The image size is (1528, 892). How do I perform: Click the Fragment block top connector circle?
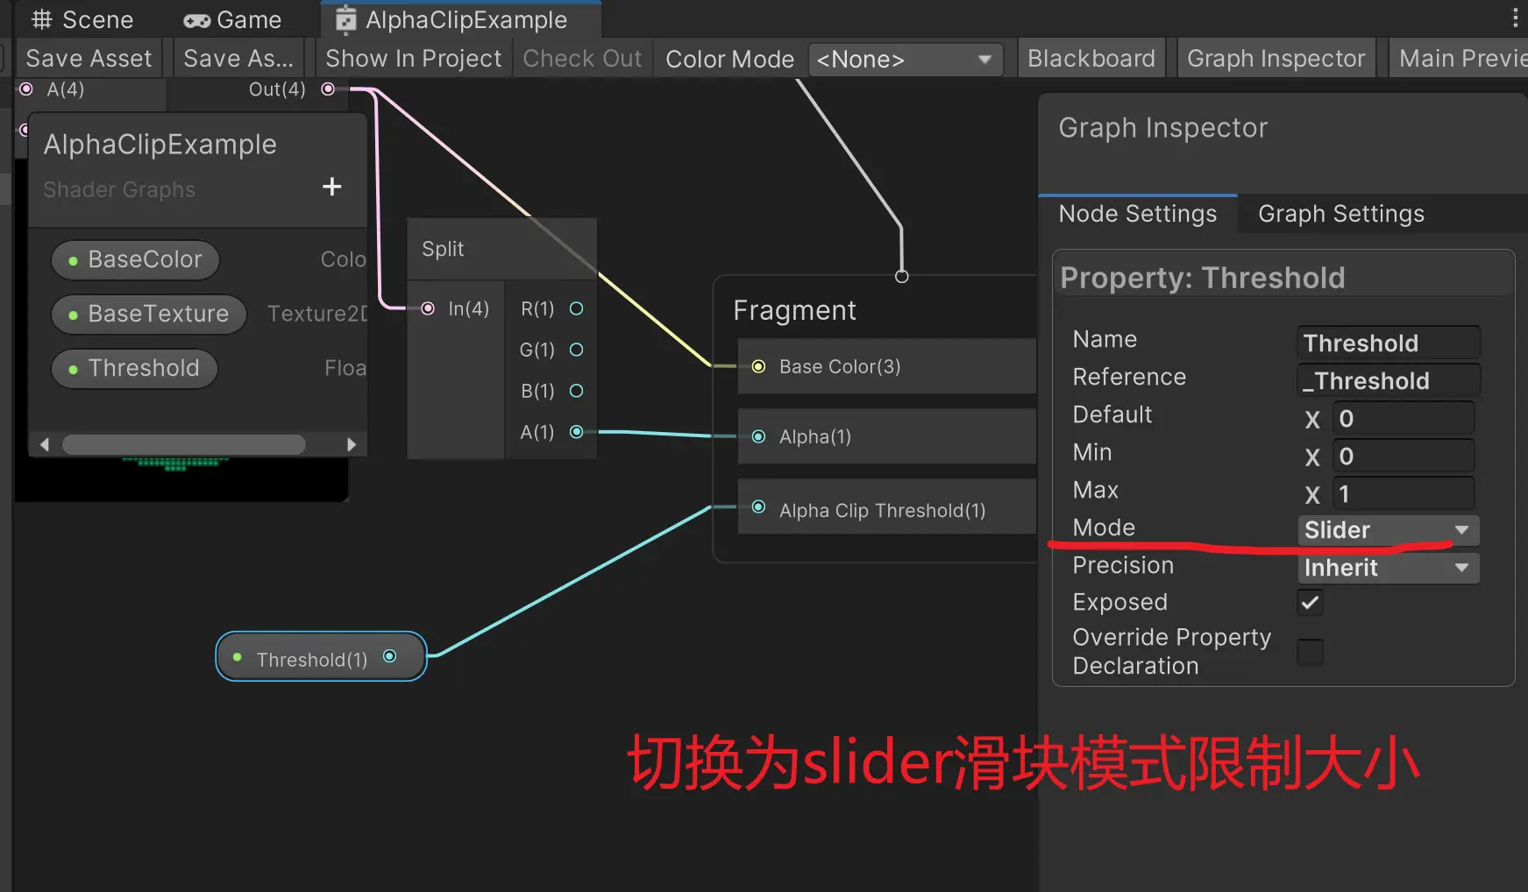point(901,276)
